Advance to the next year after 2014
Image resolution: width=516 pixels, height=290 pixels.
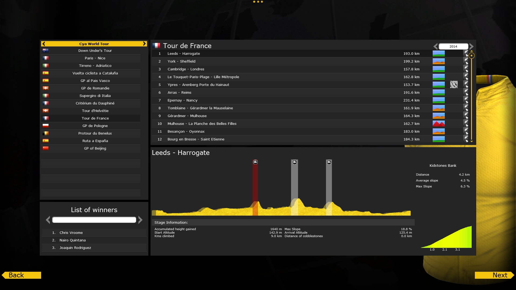pos(471,46)
